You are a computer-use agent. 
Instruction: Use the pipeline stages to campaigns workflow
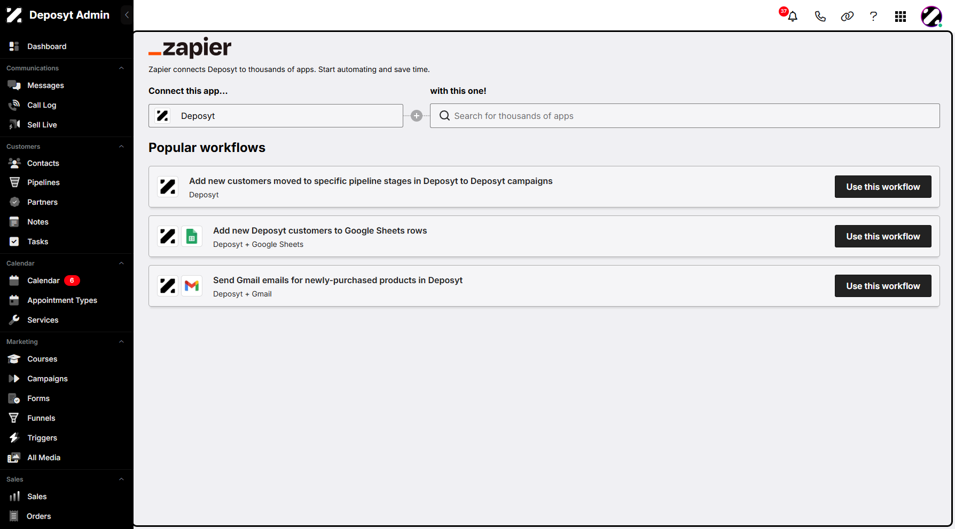click(883, 187)
